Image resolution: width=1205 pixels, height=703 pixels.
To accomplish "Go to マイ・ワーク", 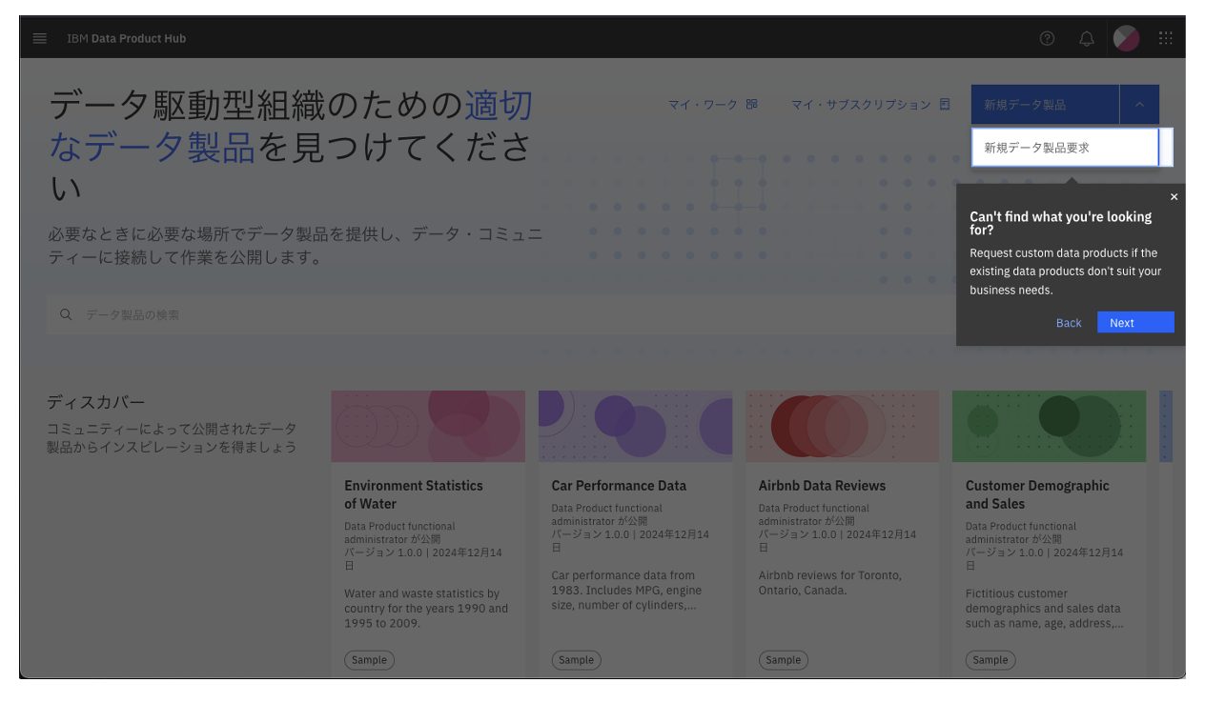I will click(703, 104).
